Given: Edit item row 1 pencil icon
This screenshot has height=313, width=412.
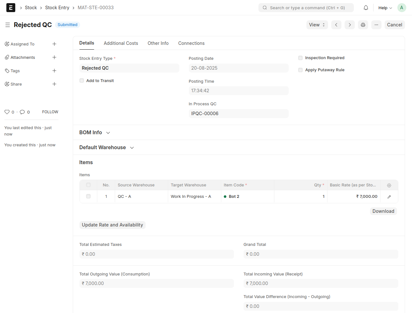Looking at the screenshot, I should click(x=389, y=197).
